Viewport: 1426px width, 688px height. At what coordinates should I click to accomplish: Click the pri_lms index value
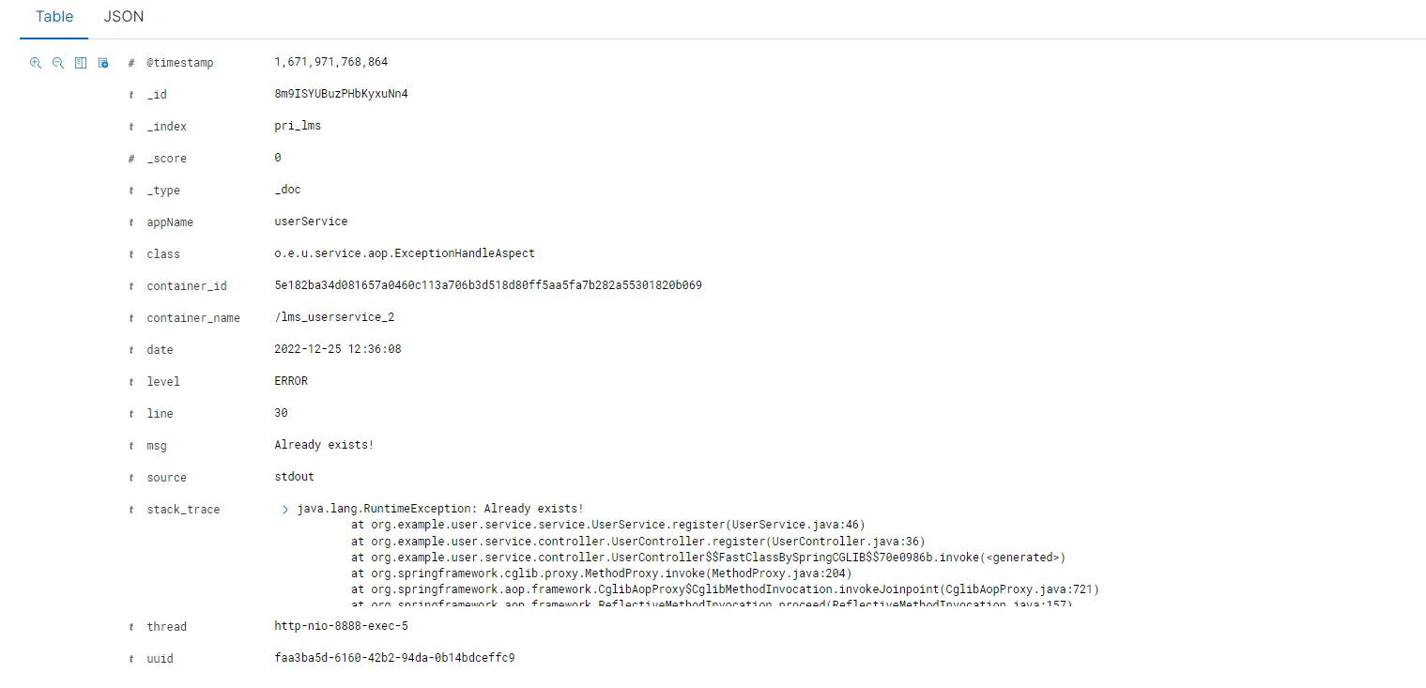(x=298, y=126)
